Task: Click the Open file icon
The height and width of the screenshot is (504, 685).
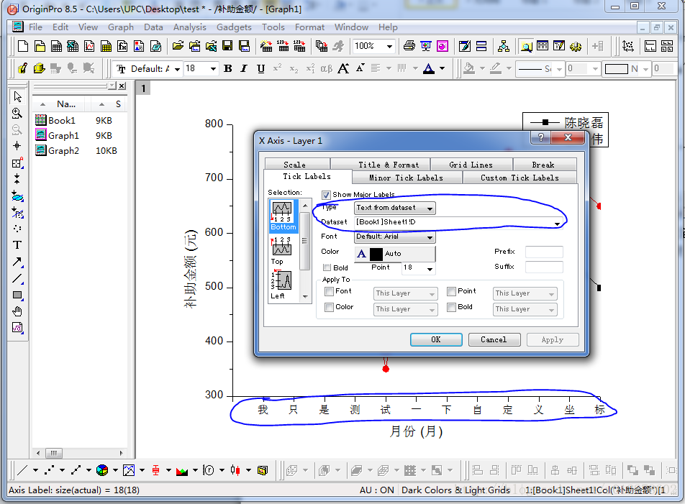Action: pos(178,46)
